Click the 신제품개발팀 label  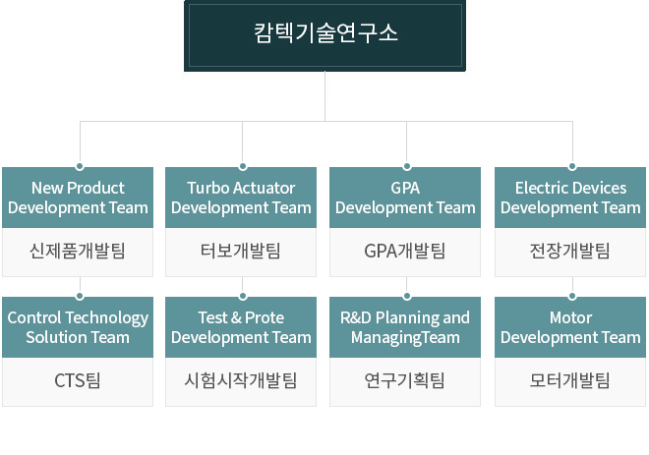[x=78, y=252]
